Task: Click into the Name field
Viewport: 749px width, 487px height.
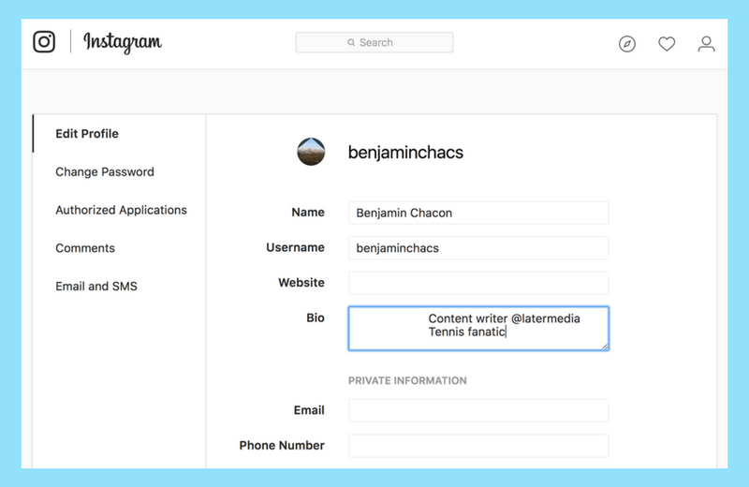Action: coord(478,213)
